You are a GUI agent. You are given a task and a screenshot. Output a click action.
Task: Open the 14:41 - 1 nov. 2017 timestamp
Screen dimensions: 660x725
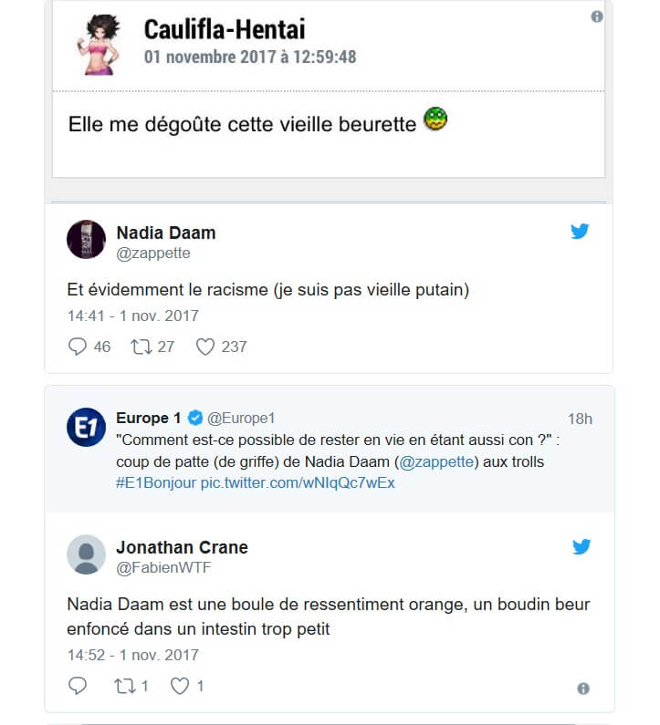[132, 316]
